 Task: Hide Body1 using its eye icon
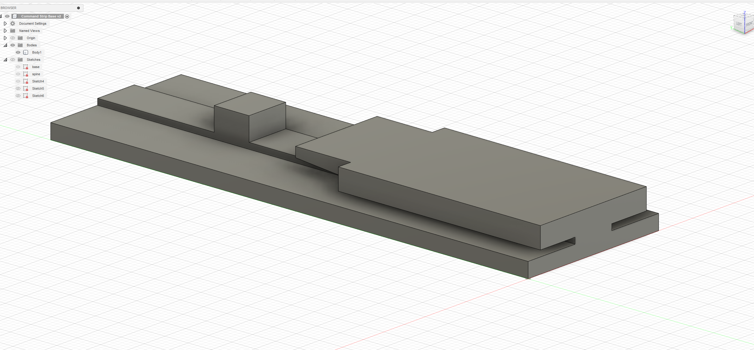[x=18, y=52]
